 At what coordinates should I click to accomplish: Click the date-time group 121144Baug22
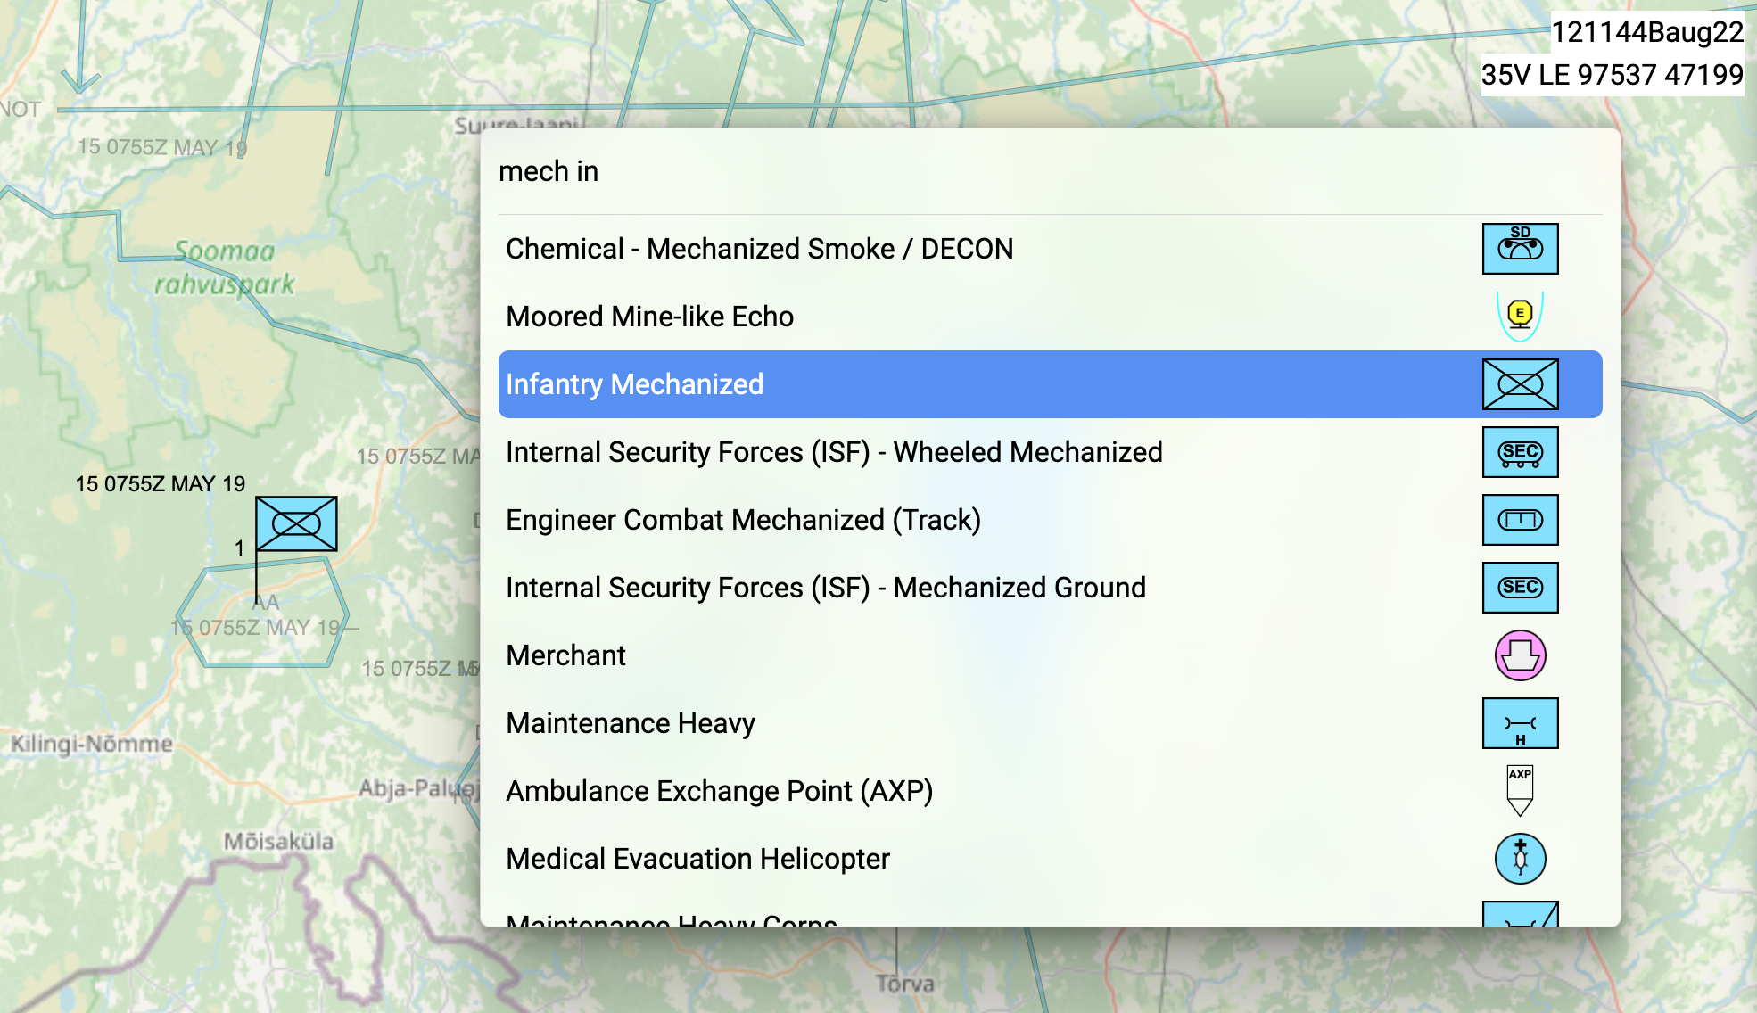tap(1646, 32)
